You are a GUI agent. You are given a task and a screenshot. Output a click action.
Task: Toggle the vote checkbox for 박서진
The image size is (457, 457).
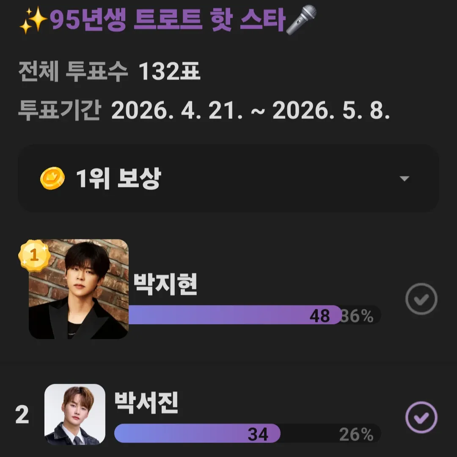421,418
